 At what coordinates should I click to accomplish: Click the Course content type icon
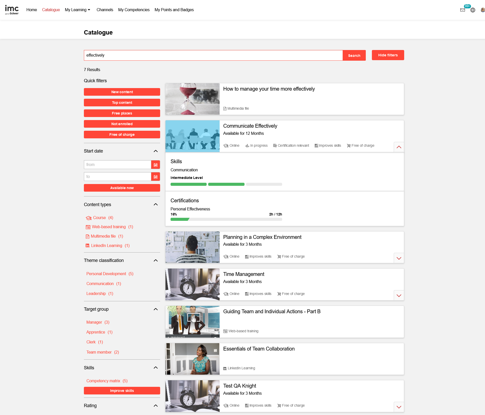pyautogui.click(x=88, y=218)
